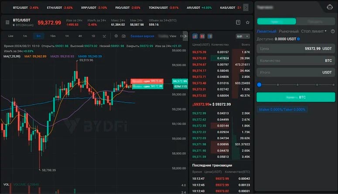Select TOKEN/USDT in the top ticker
Image resolution: width=338 pixels, height=194 pixels.
pyautogui.click(x=164, y=7)
